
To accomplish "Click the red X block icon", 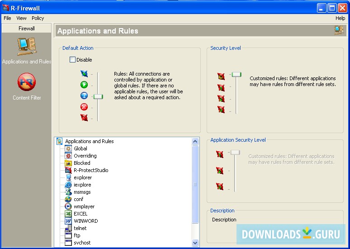I will coord(84,107).
